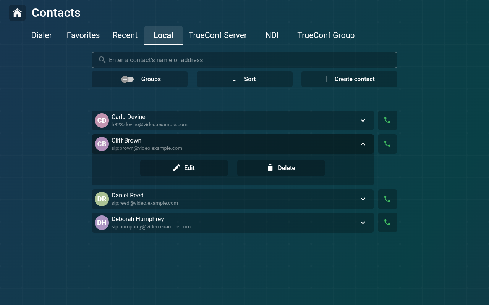Screen dimensions: 489x305
Task: Focus the contact name or address search field
Action: click(244, 60)
